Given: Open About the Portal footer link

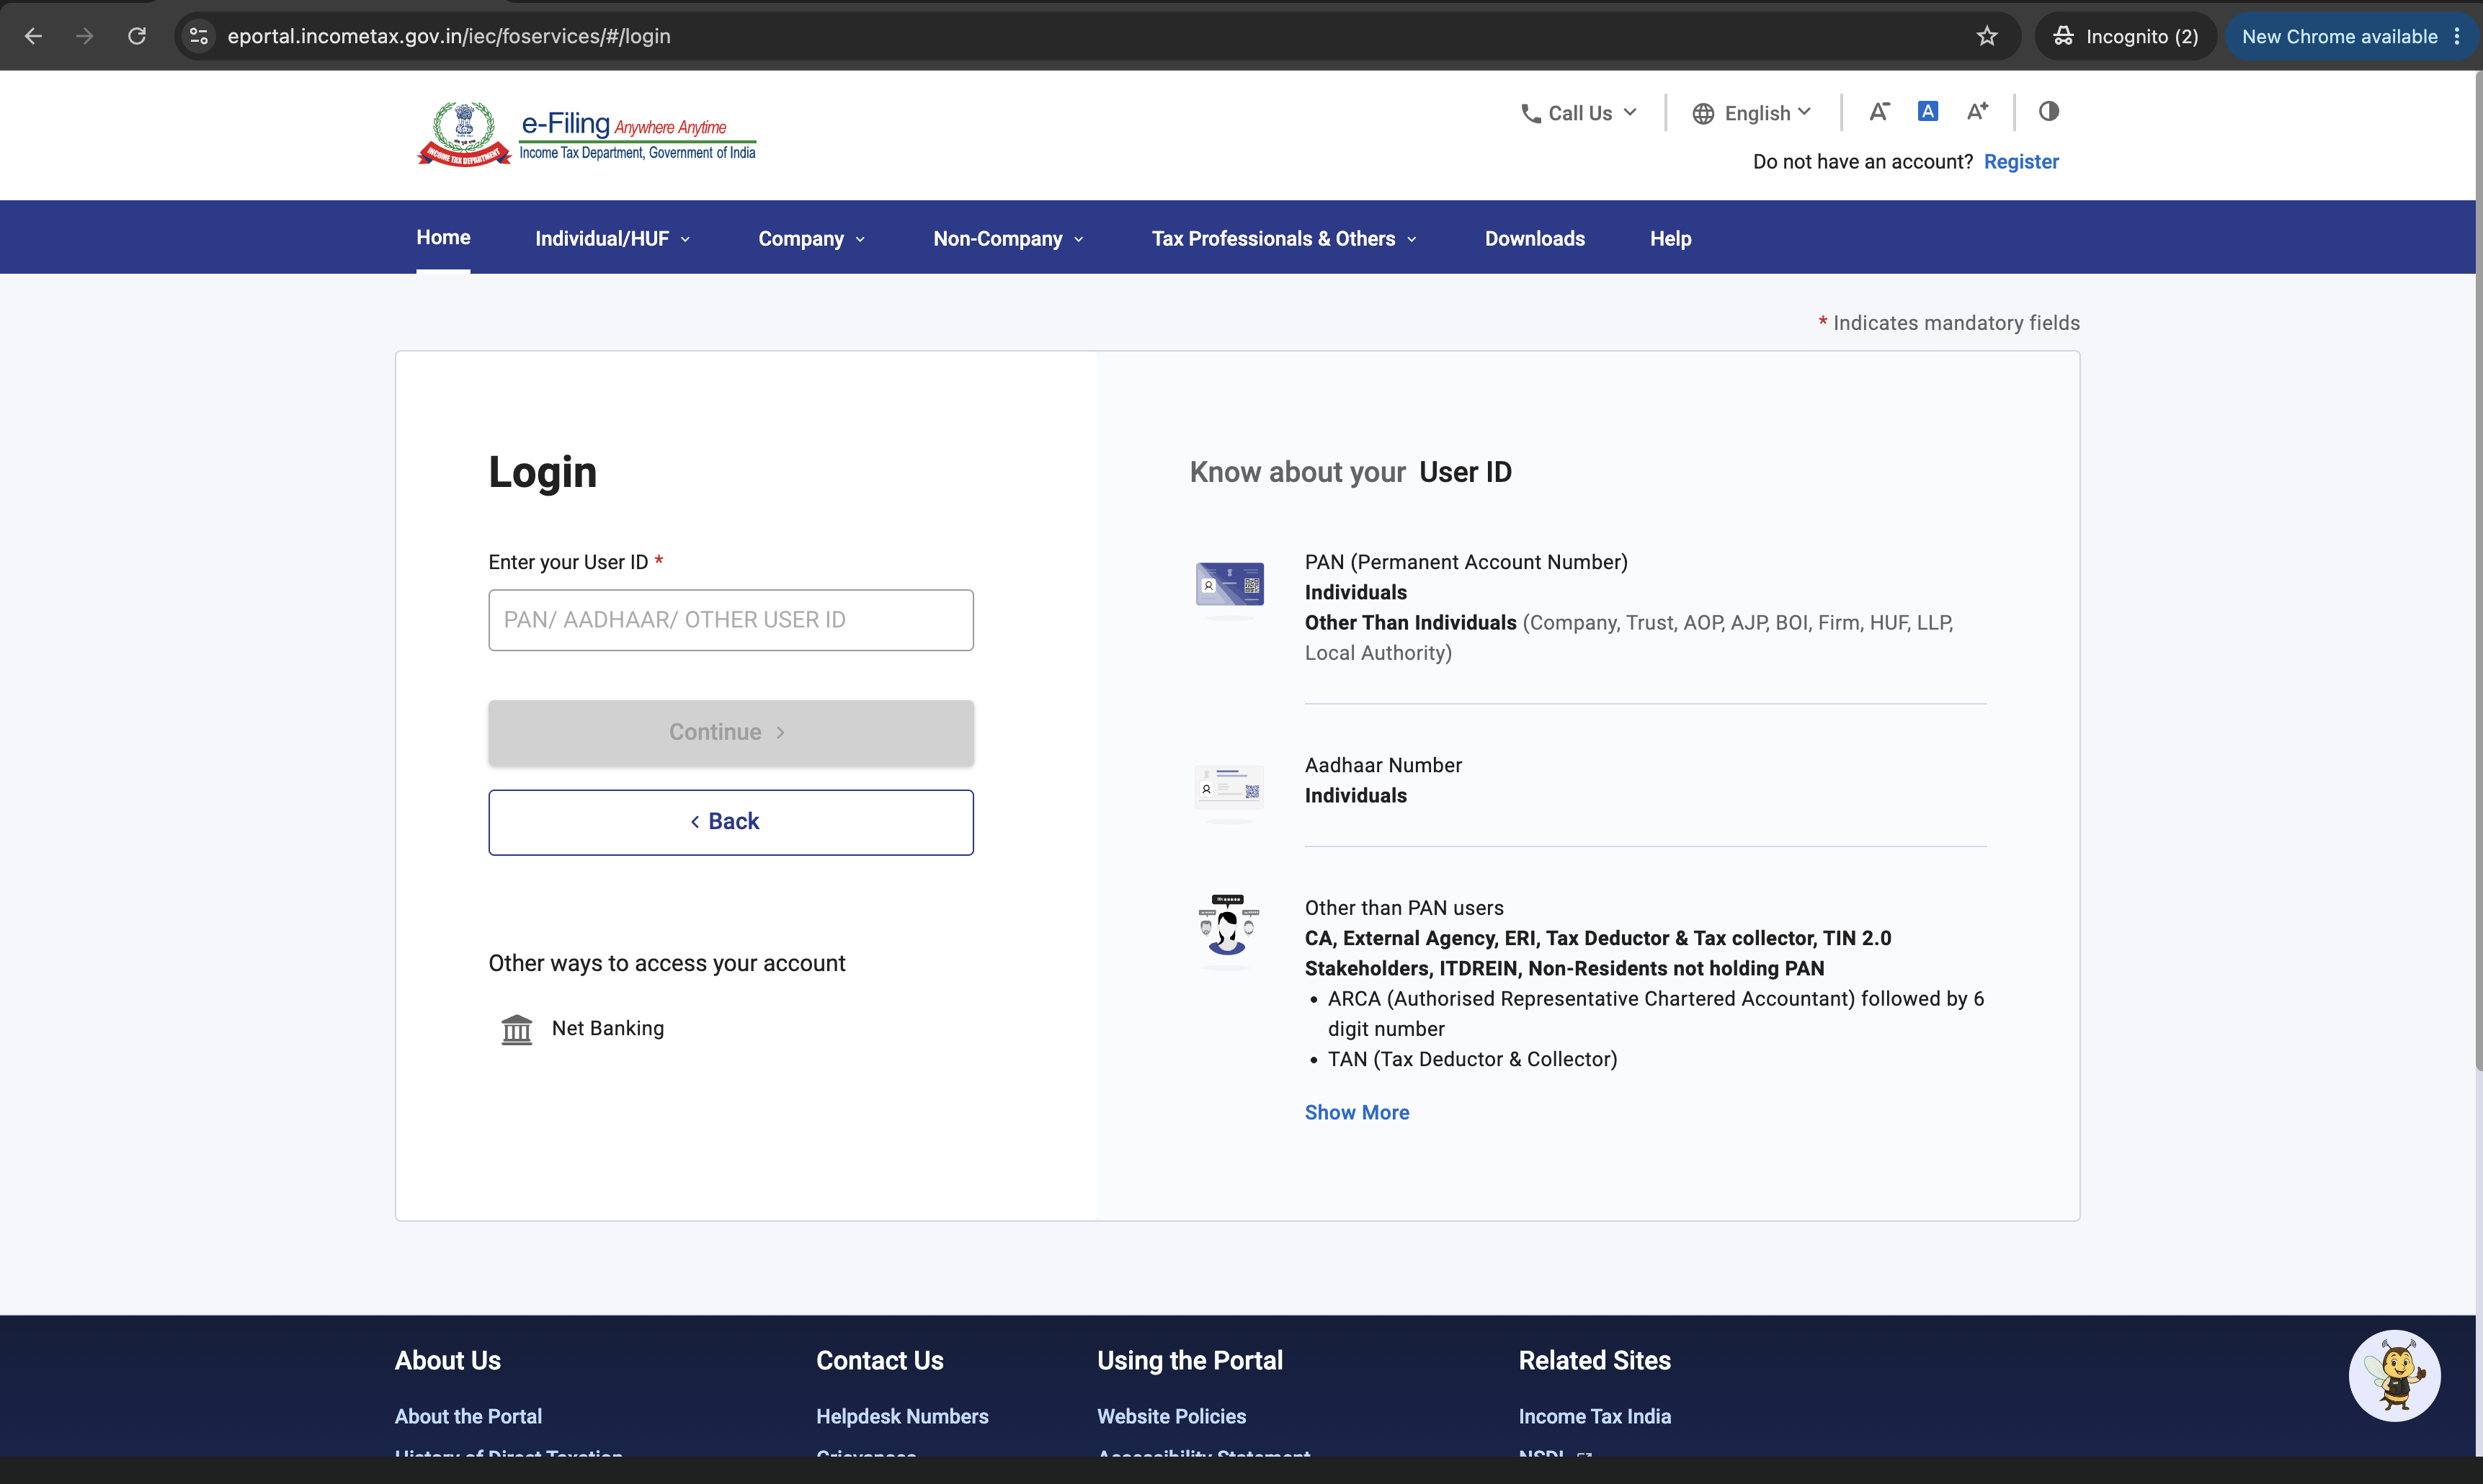Looking at the screenshot, I should tap(468, 1416).
